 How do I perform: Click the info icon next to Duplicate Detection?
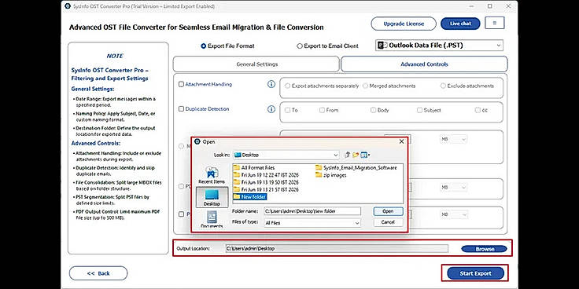coord(271,109)
